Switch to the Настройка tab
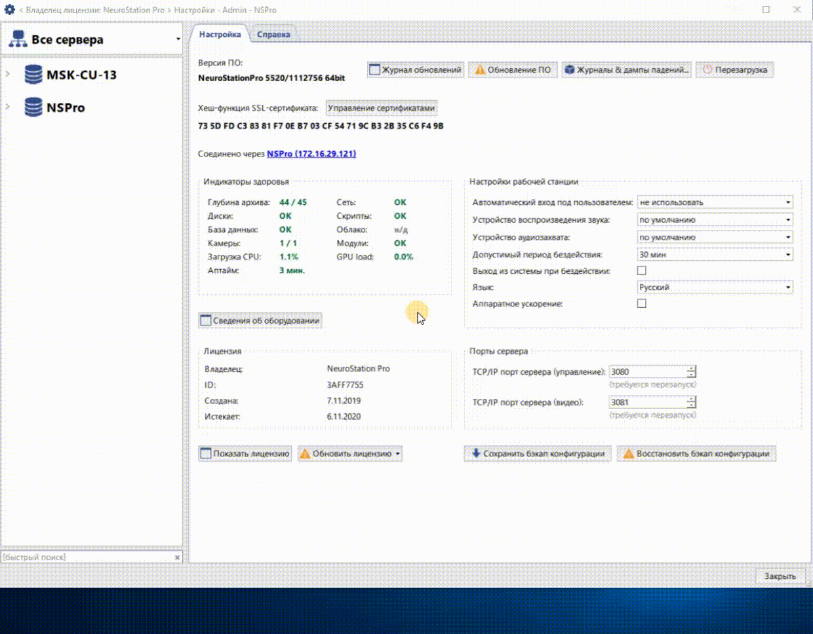Viewport: 813px width, 634px height. click(220, 34)
